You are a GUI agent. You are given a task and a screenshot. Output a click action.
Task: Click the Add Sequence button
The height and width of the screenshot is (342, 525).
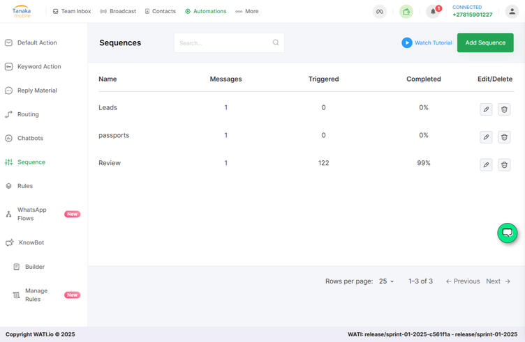[x=485, y=42]
